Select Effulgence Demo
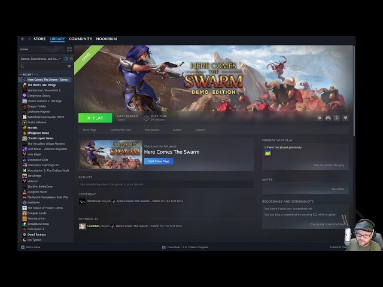 pyautogui.click(x=38, y=133)
